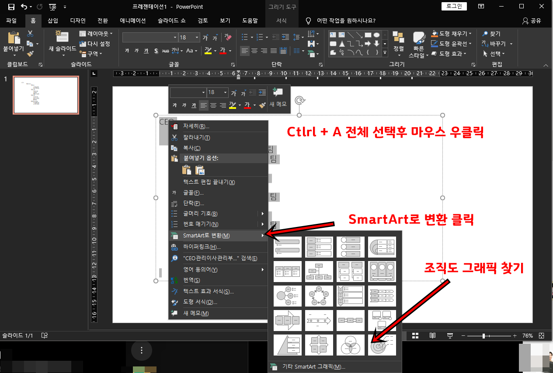The height and width of the screenshot is (373, 553).
Task: Pick the Organization Chart SmartArt thumbnail
Action: click(319, 272)
